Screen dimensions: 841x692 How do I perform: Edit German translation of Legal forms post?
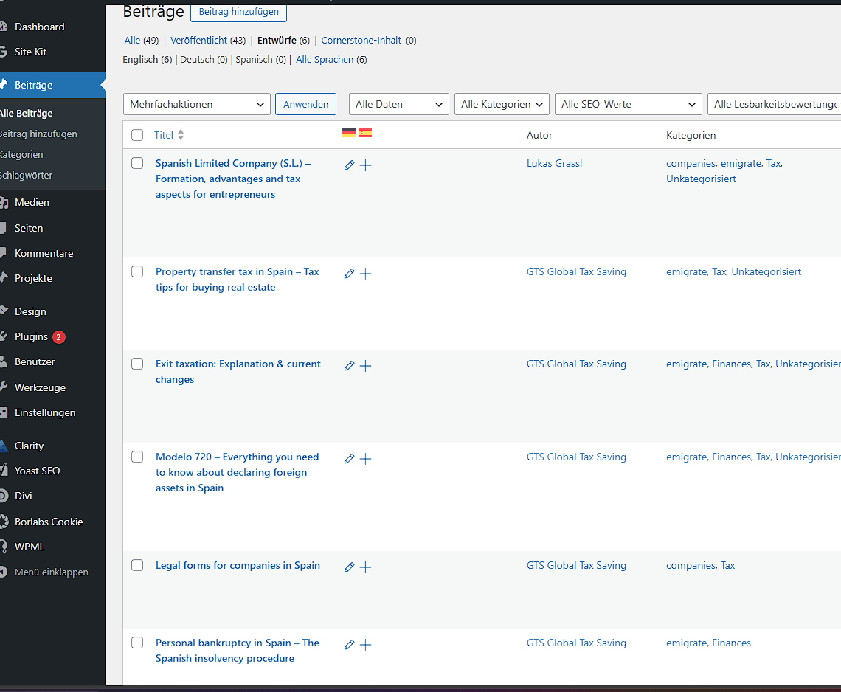(349, 567)
